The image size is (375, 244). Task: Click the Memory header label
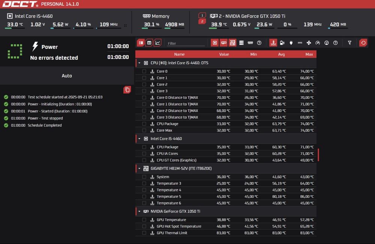(160, 16)
